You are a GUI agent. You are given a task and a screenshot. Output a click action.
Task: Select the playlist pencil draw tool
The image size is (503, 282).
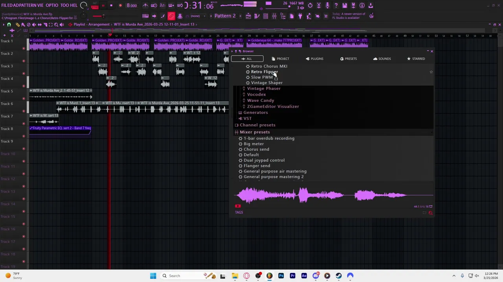click(x=17, y=25)
